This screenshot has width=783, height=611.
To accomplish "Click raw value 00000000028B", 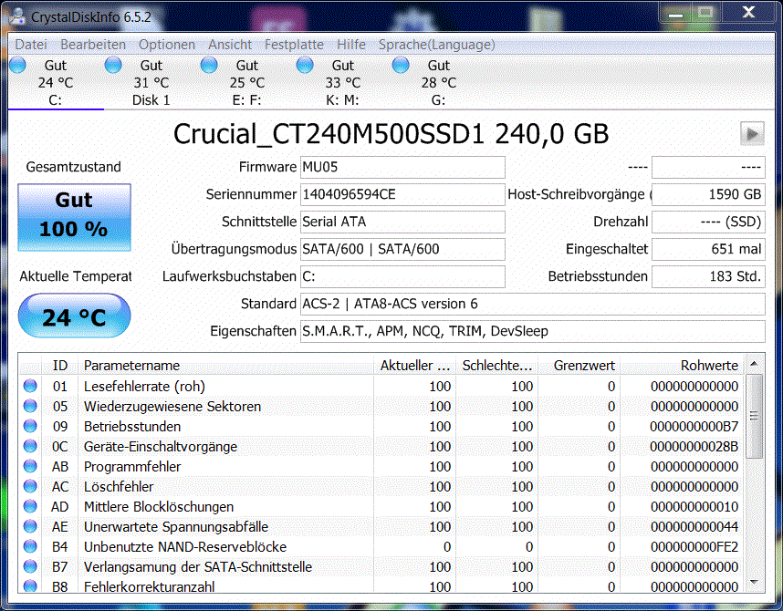I will [x=694, y=446].
